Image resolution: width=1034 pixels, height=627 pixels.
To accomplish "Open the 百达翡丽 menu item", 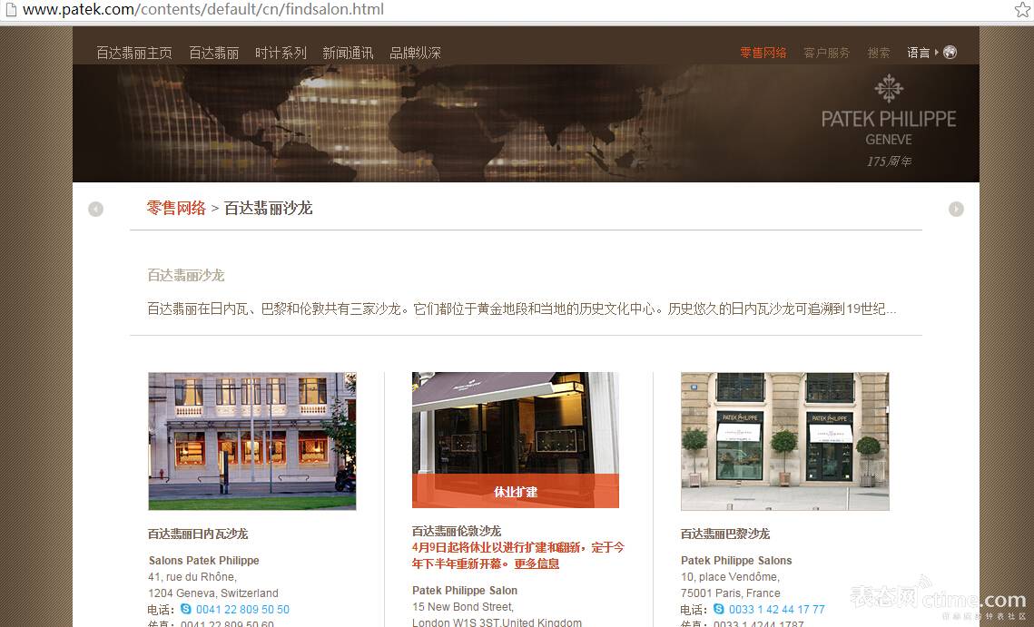I will pos(213,53).
